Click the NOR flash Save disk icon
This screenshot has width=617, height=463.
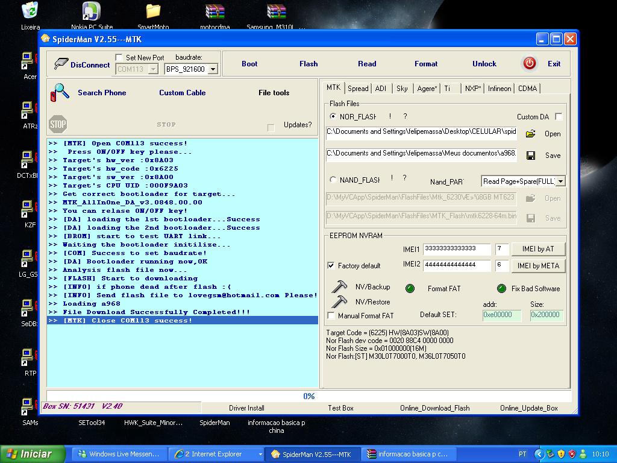coord(530,156)
